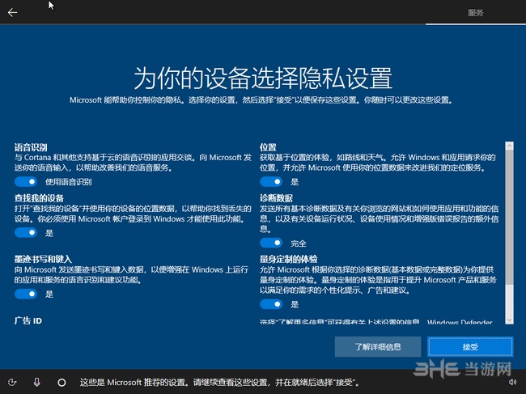Click the 语音识别 heading
The image size is (526, 394).
31,147
